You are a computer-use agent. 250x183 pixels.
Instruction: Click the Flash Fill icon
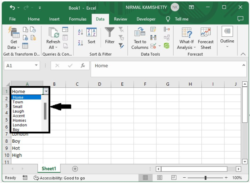[x=153, y=29]
